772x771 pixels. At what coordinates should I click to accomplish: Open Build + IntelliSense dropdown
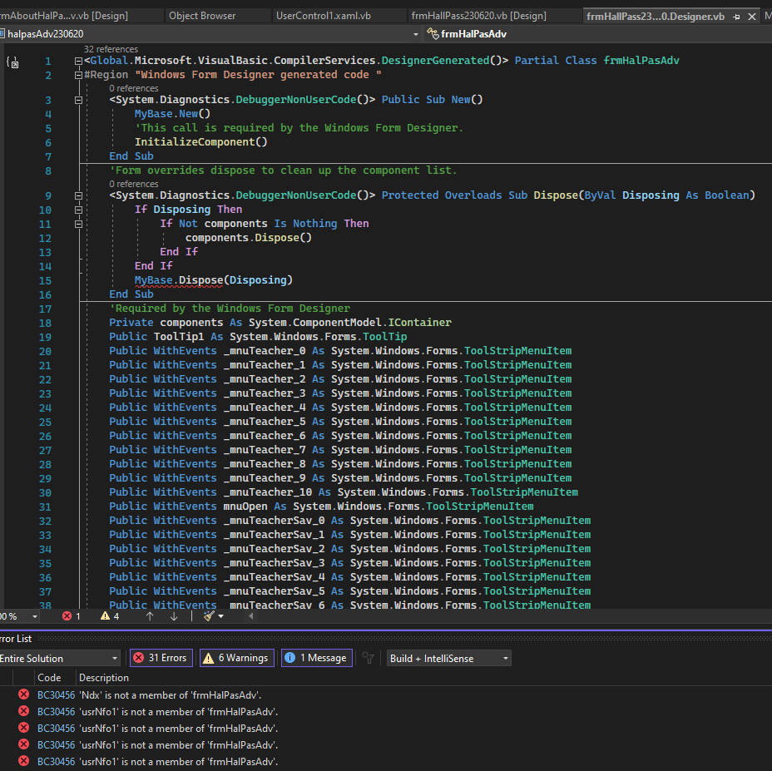click(x=448, y=658)
